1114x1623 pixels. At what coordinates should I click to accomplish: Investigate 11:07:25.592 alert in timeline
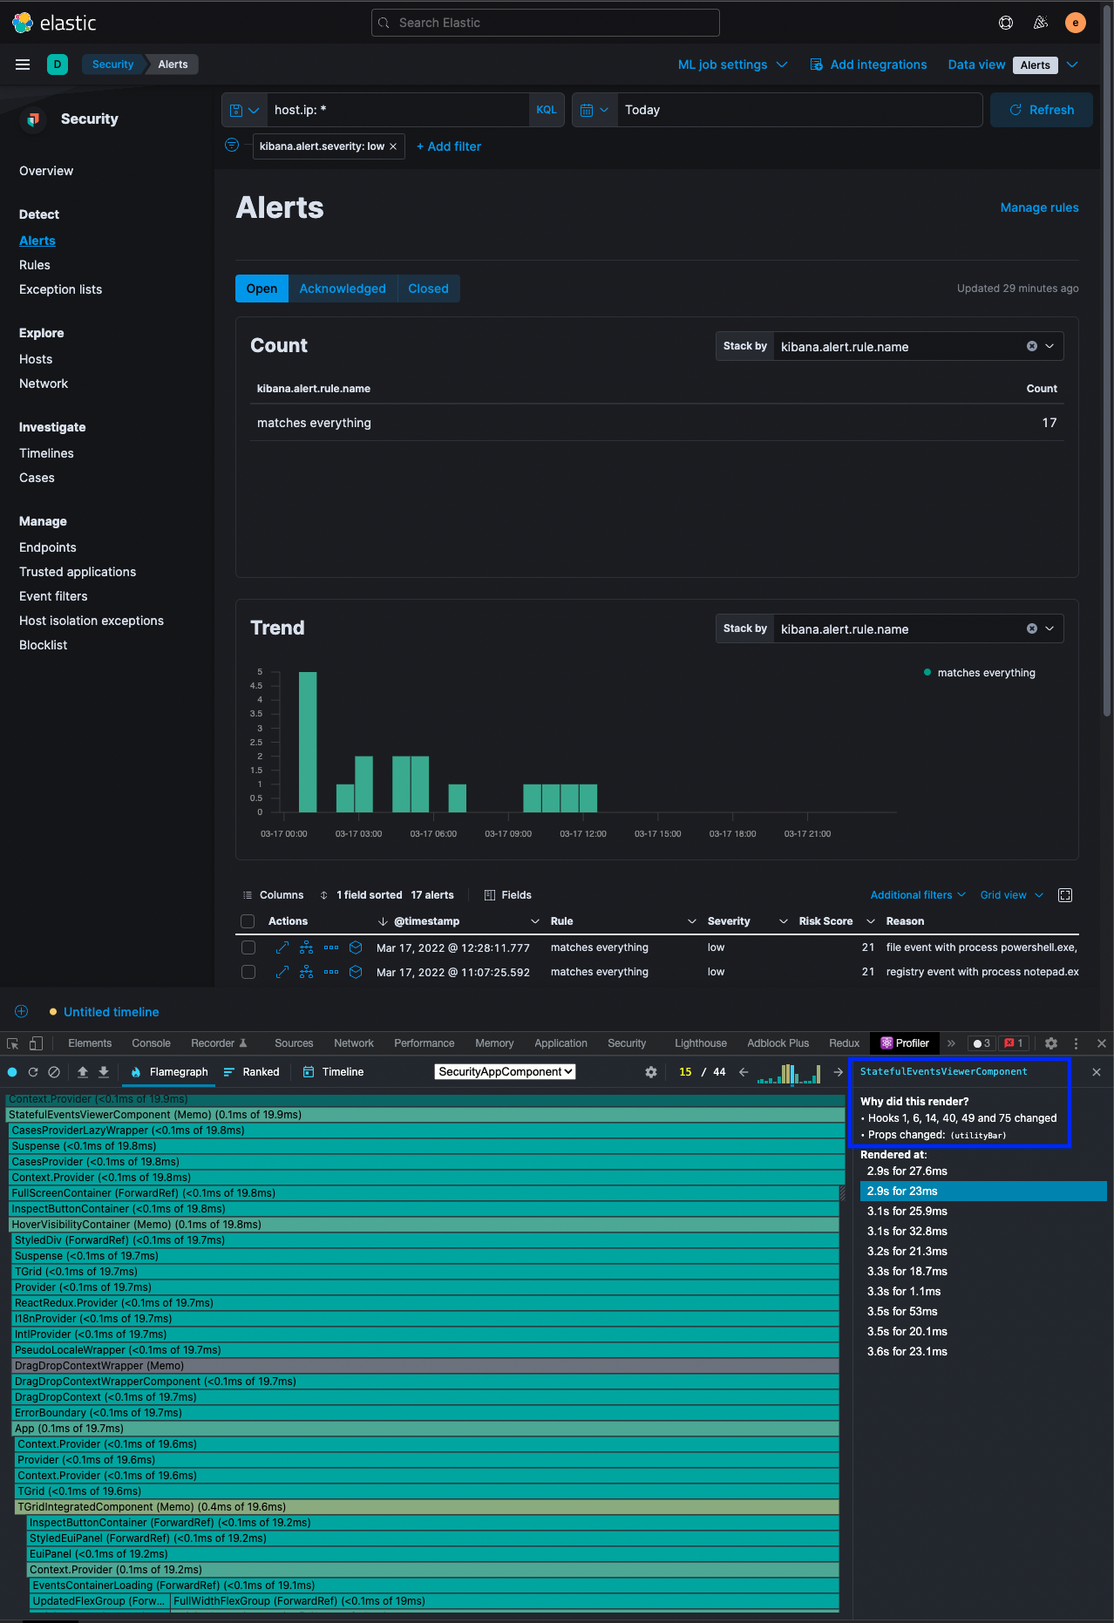pos(356,972)
